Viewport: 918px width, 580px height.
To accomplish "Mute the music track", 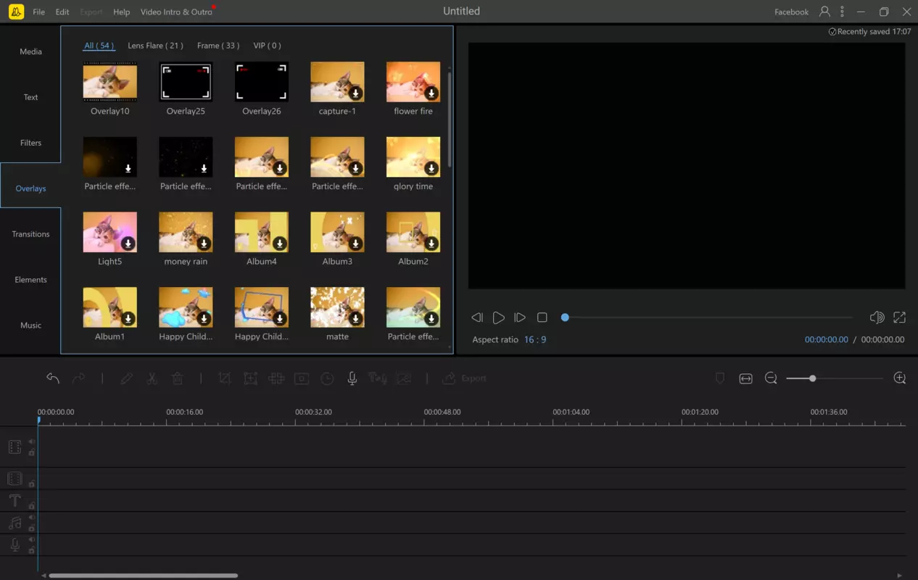I will pos(31,518).
